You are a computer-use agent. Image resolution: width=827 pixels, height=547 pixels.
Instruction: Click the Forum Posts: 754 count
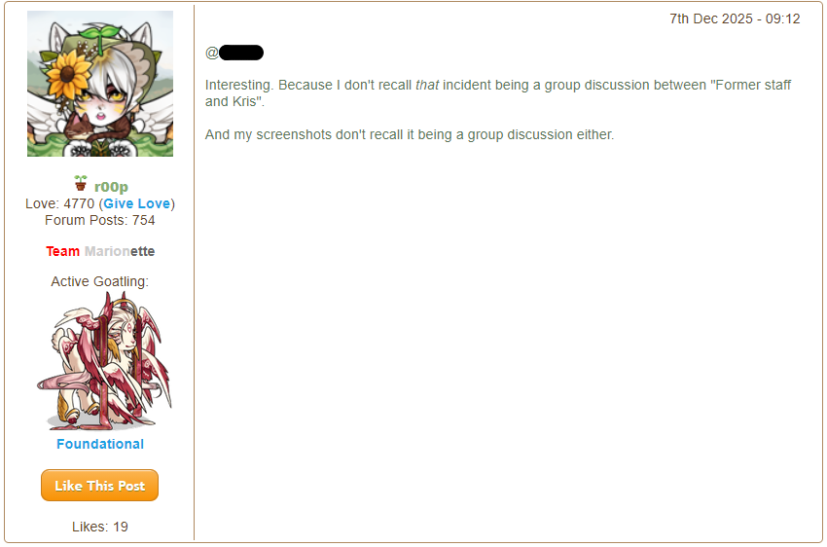click(99, 220)
